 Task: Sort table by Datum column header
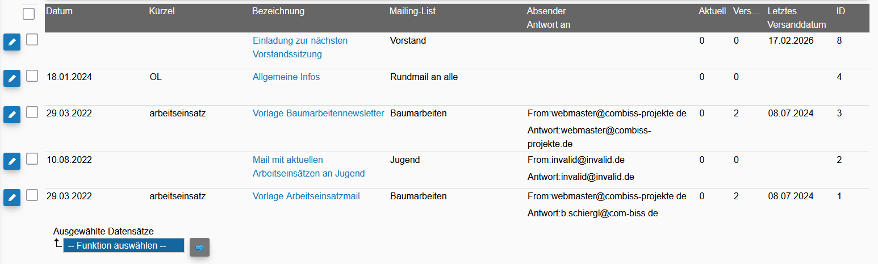coord(59,11)
